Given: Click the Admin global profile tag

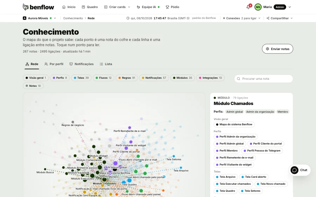Looking at the screenshot, I should tap(235, 112).
